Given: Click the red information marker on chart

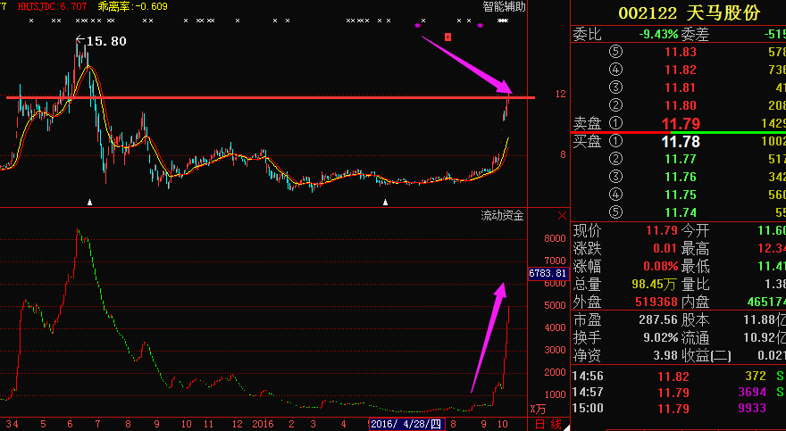Looking at the screenshot, I should tap(448, 37).
